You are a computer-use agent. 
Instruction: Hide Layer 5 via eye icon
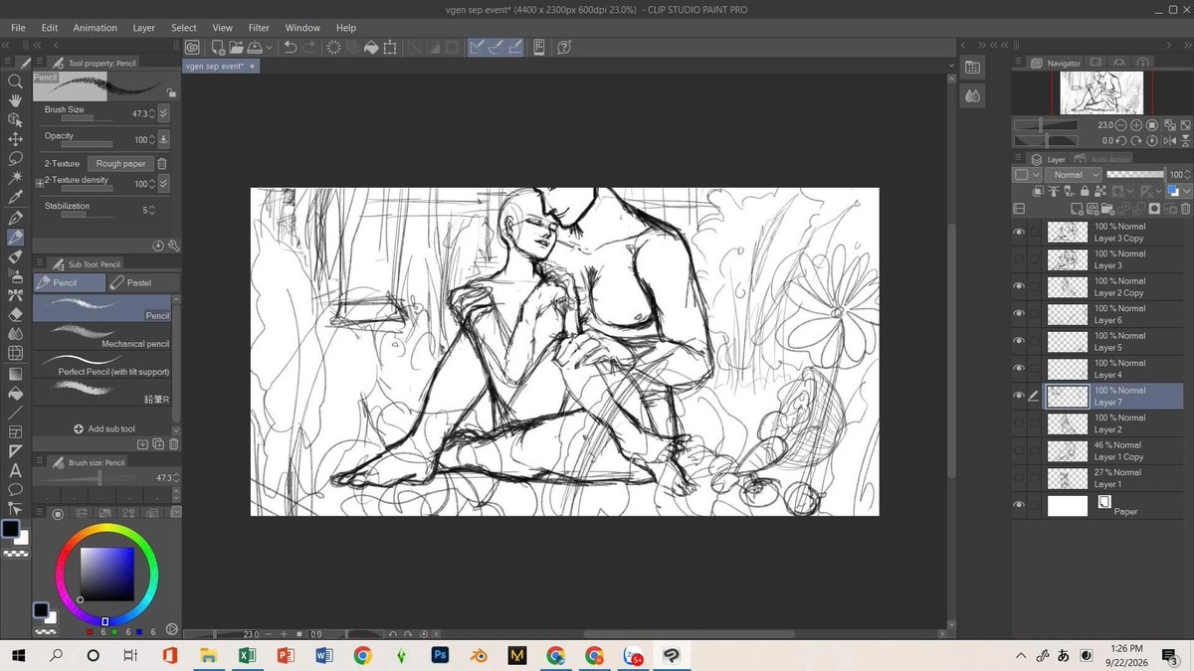coord(1018,342)
